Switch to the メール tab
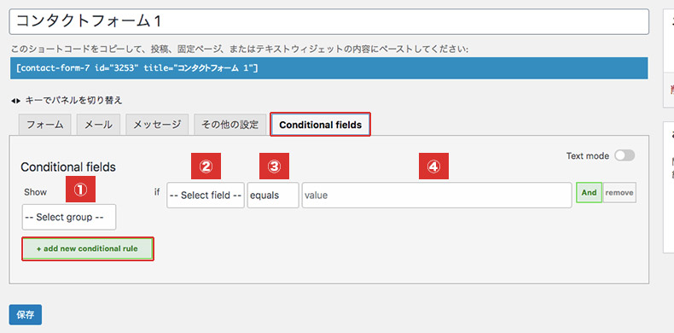674x333 pixels. (x=98, y=125)
